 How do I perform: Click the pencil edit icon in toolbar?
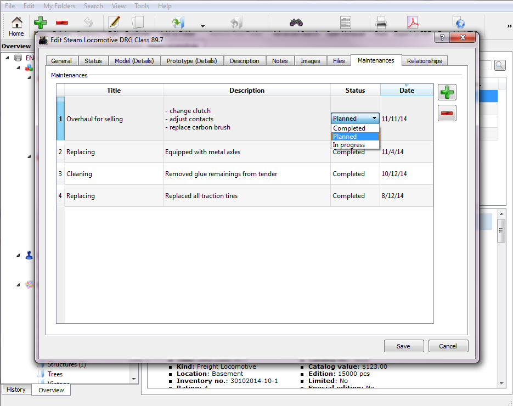click(x=114, y=22)
